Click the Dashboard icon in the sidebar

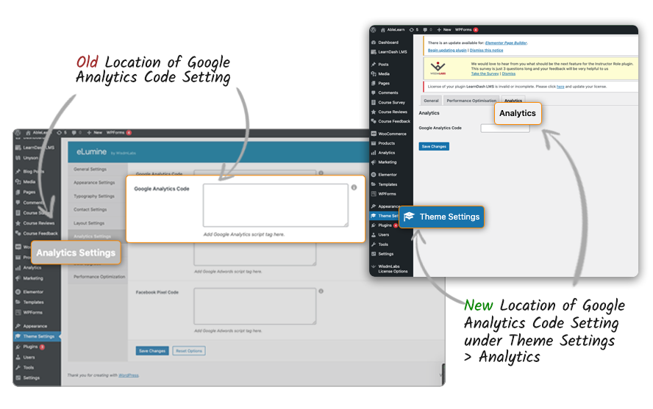[374, 43]
